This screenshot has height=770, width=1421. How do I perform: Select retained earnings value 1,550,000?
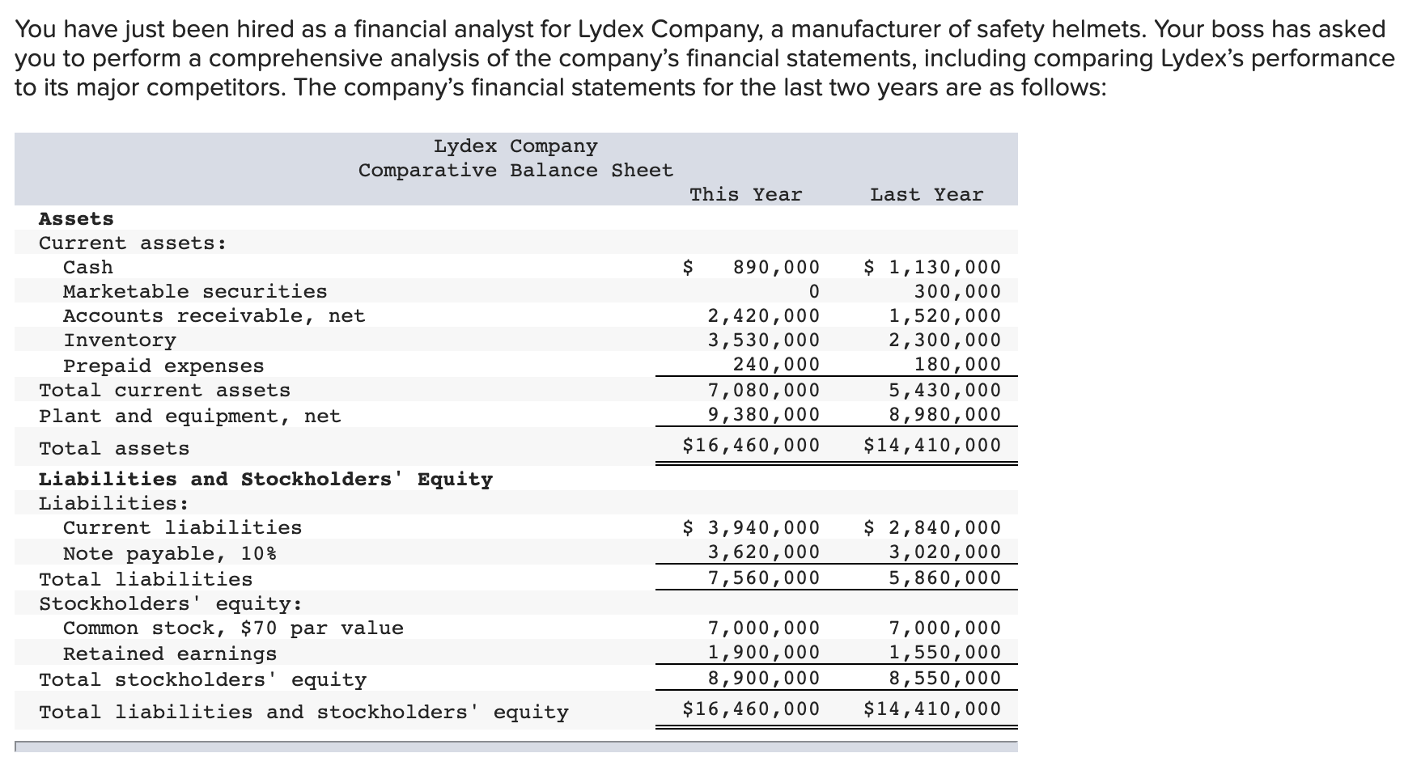(945, 653)
